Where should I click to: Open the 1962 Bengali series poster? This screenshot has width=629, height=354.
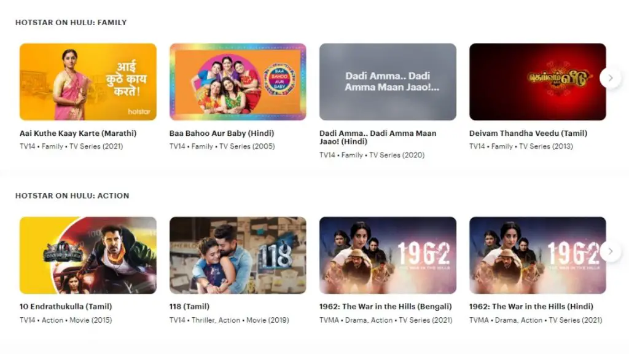coord(388,255)
